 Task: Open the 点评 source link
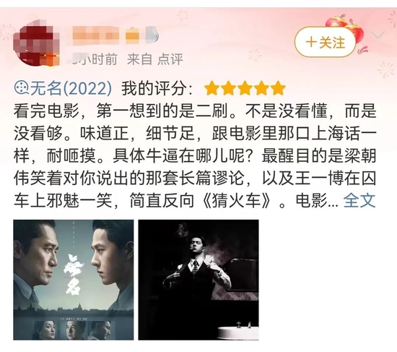(170, 59)
